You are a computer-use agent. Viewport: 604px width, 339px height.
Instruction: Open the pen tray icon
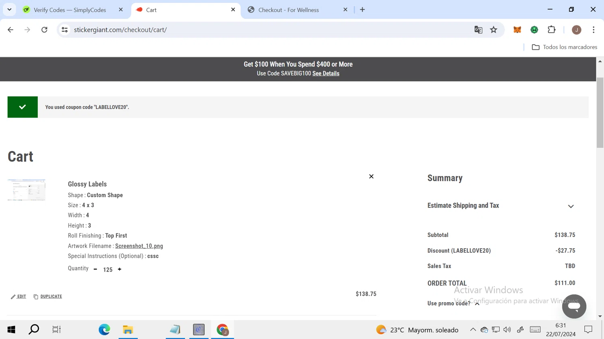pyautogui.click(x=520, y=330)
